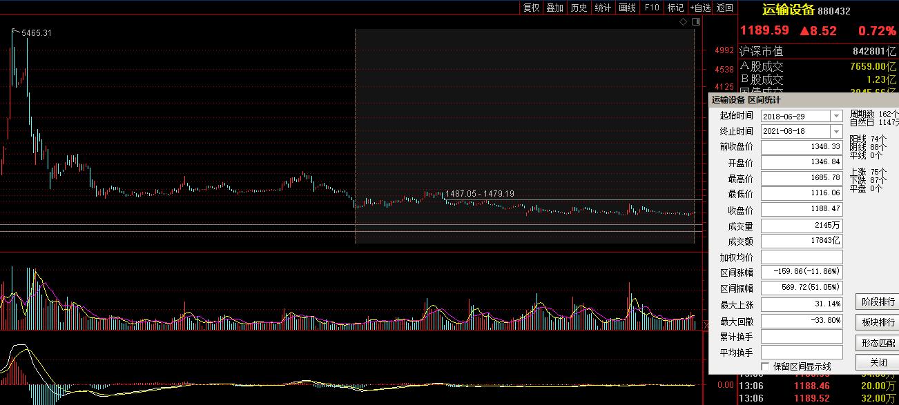The width and height of the screenshot is (899, 405).
Task: Select 统计 in the chart toolbar
Action: [603, 8]
